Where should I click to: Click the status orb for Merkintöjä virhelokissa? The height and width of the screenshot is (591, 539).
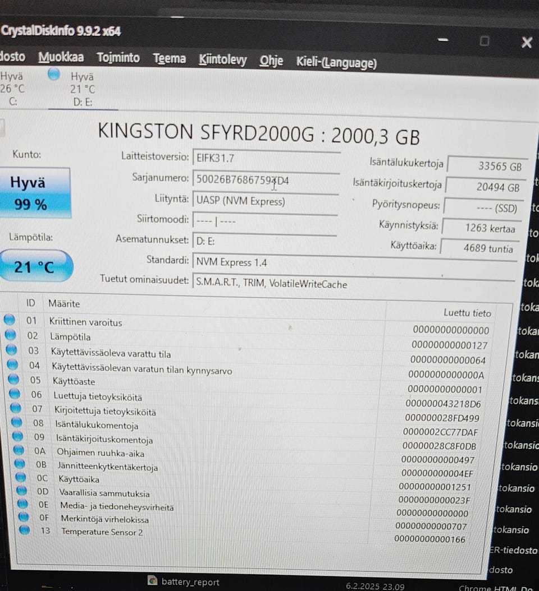coord(24,517)
